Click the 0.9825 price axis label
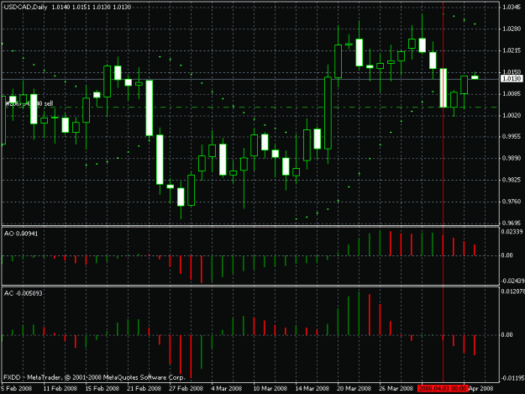The image size is (525, 394). click(512, 180)
